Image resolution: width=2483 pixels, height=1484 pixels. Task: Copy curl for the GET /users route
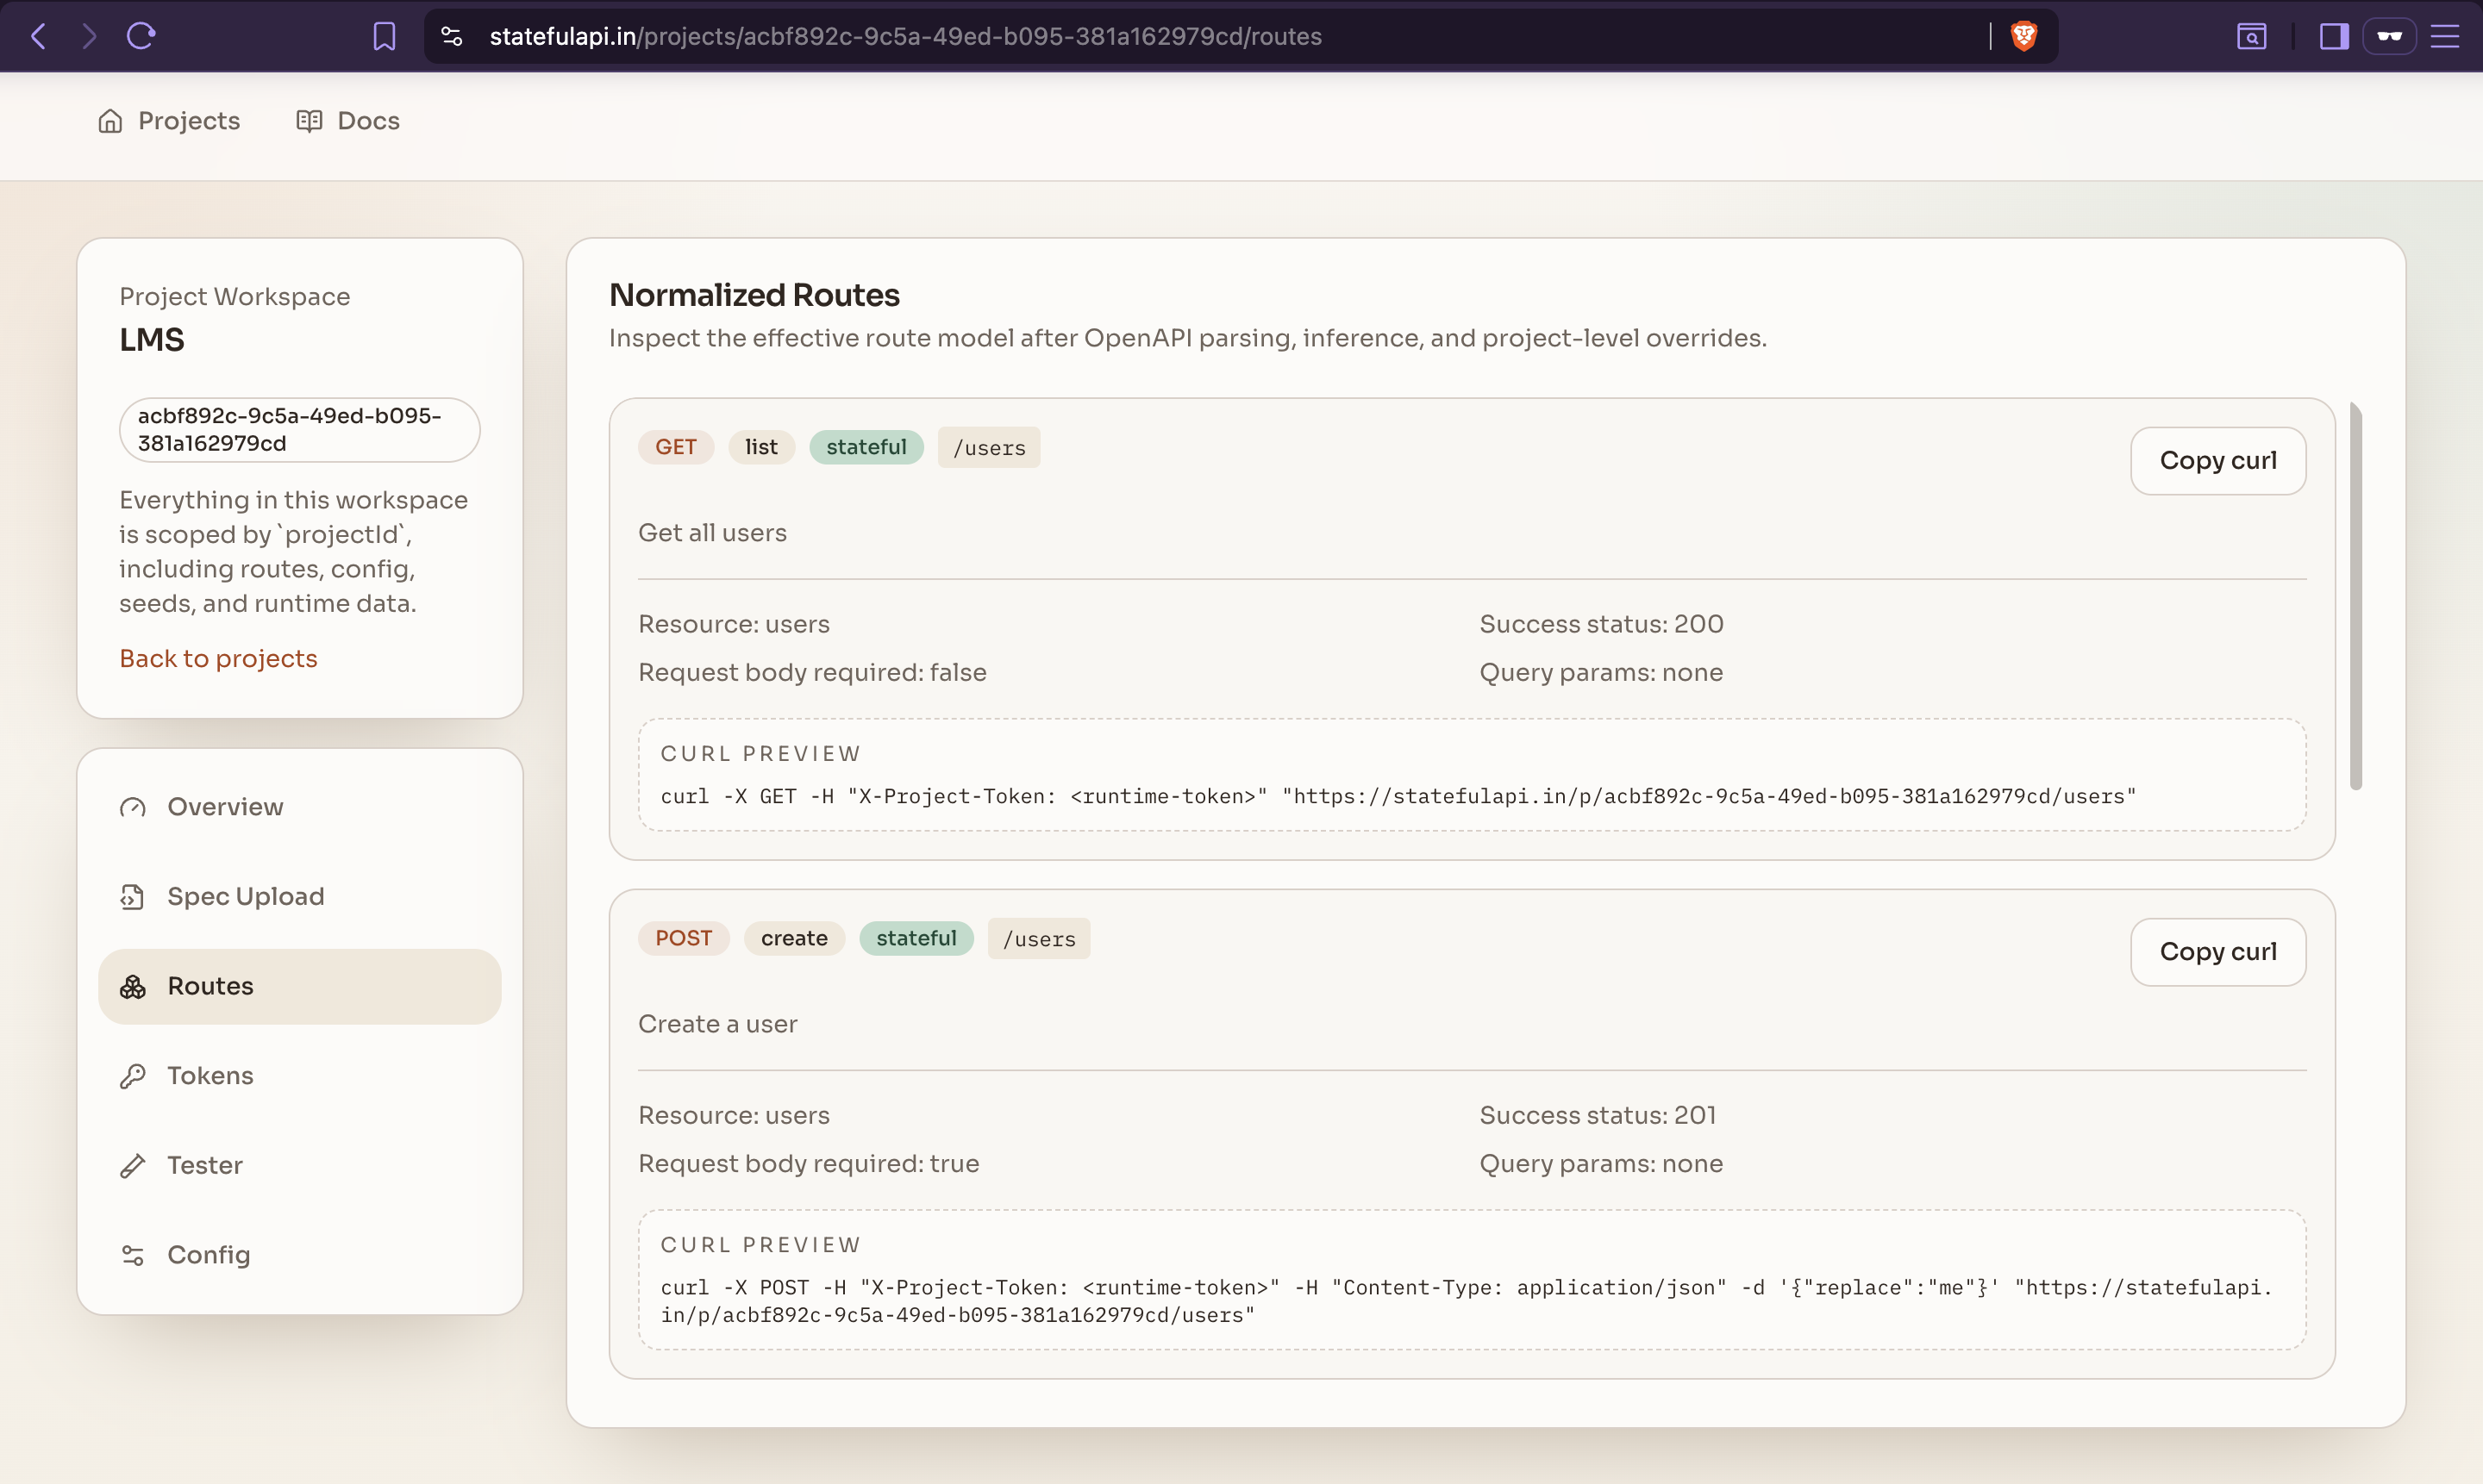(x=2218, y=460)
